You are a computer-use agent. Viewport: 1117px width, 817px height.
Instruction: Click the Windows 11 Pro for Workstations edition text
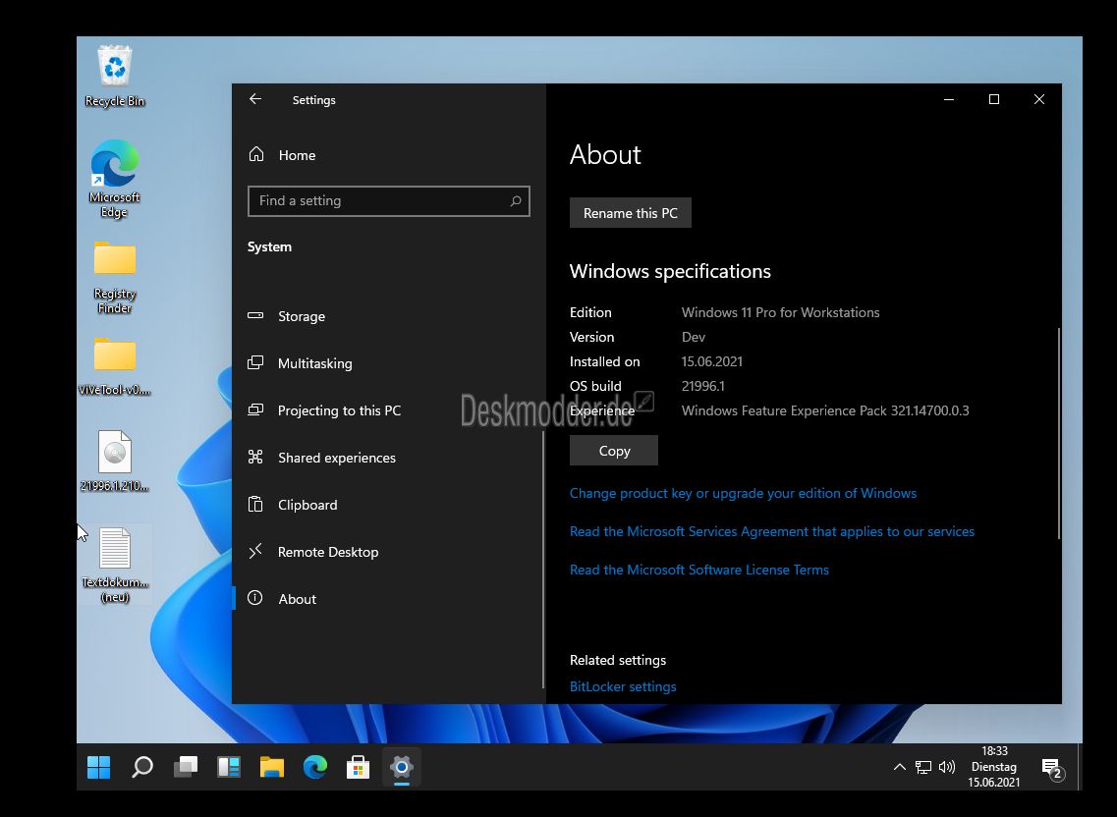tap(781, 312)
